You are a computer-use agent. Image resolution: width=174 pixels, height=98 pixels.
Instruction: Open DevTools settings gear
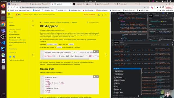167,13
